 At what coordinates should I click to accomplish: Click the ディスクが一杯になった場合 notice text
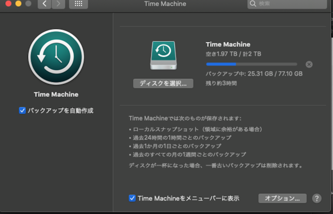(216, 165)
